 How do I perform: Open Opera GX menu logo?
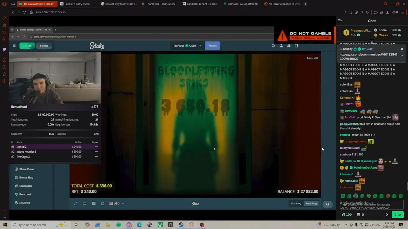point(4,4)
